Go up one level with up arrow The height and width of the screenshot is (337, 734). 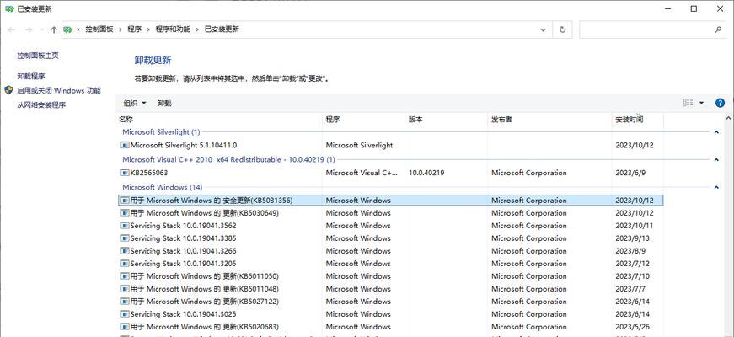(54, 29)
